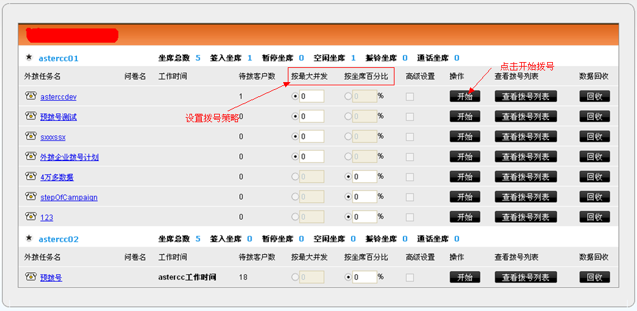637x311 pixels.
Task: Click the telephone icon beside stepOfCampaign
Action: click(x=30, y=196)
